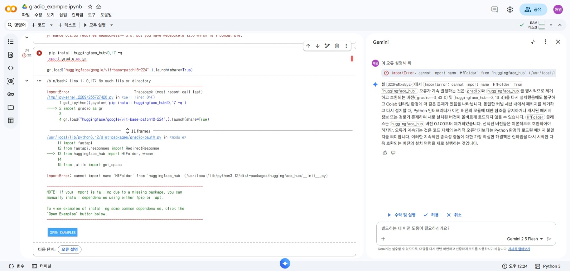The width and height of the screenshot is (570, 271).
Task: Collapse the header with the chevron
Action: [560, 25]
